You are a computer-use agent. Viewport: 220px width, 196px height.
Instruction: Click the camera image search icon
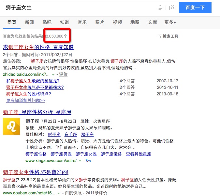click(x=172, y=8)
